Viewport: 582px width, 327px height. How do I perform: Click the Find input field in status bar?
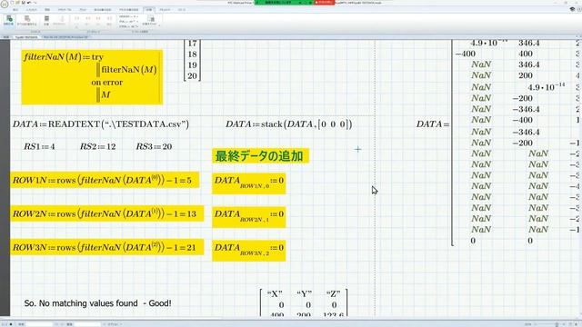tap(40, 324)
